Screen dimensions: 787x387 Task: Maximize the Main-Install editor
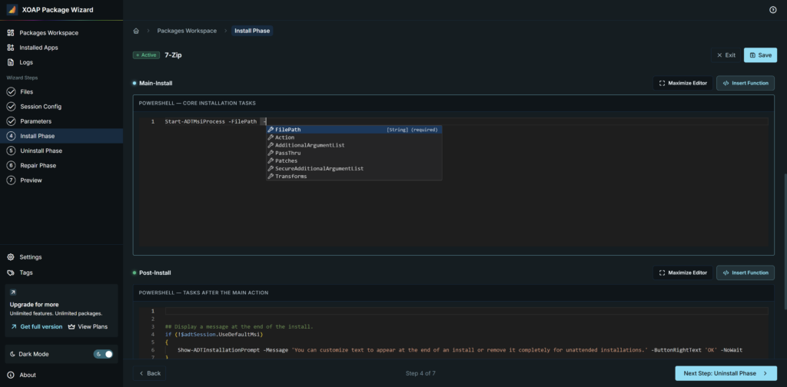pyautogui.click(x=682, y=83)
